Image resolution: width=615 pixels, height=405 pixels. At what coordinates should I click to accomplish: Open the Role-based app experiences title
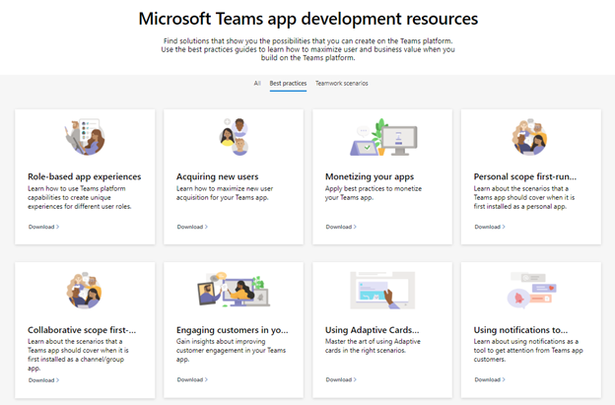click(85, 176)
